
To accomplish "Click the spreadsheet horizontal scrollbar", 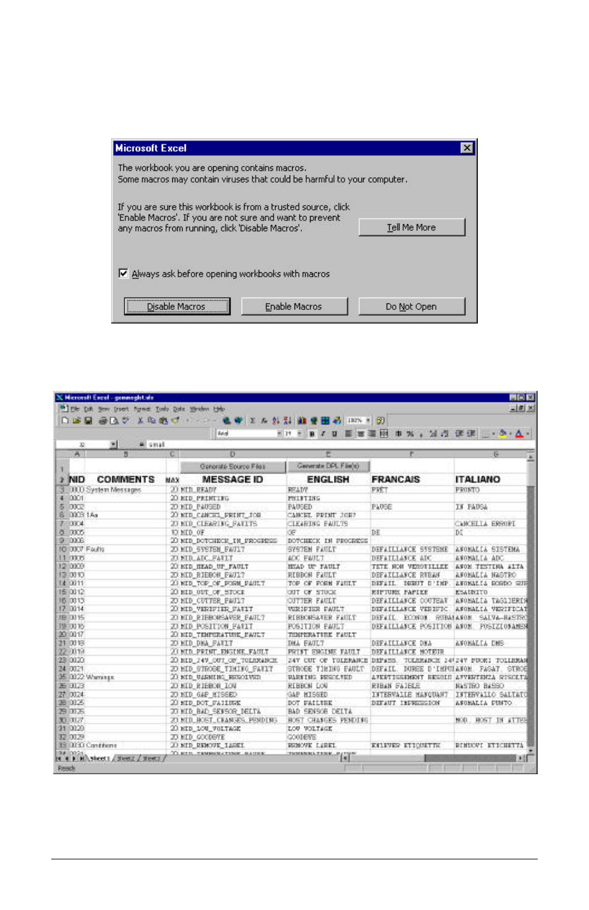I will pyautogui.click(x=433, y=758).
